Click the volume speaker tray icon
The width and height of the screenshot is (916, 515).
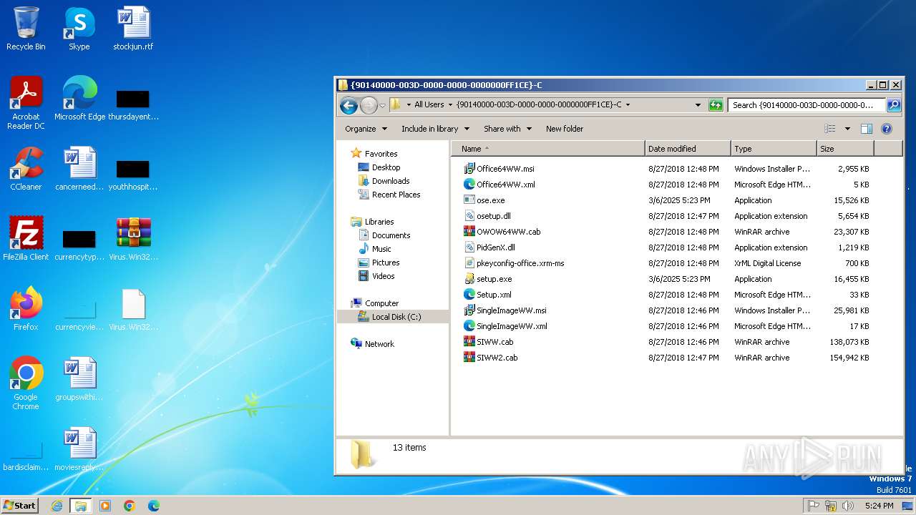[x=848, y=506]
